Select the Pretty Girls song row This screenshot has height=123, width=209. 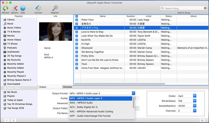[x=141, y=56]
